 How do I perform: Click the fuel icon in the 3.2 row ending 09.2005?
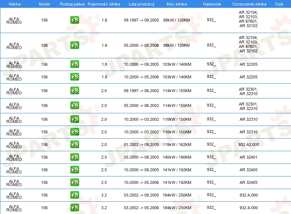pos(74,195)
